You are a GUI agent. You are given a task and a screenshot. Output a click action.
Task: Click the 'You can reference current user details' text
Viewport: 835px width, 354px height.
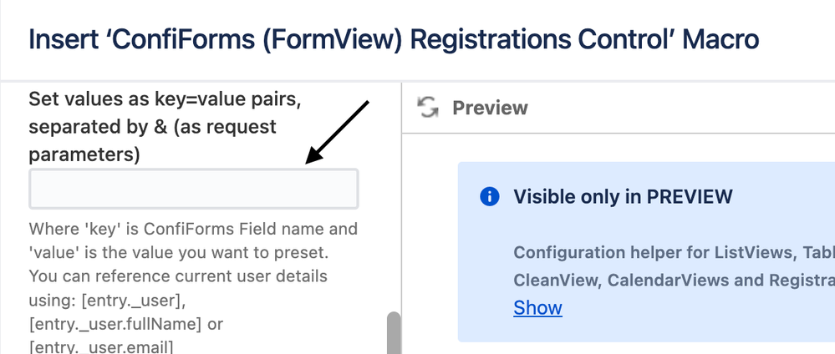pos(178,276)
